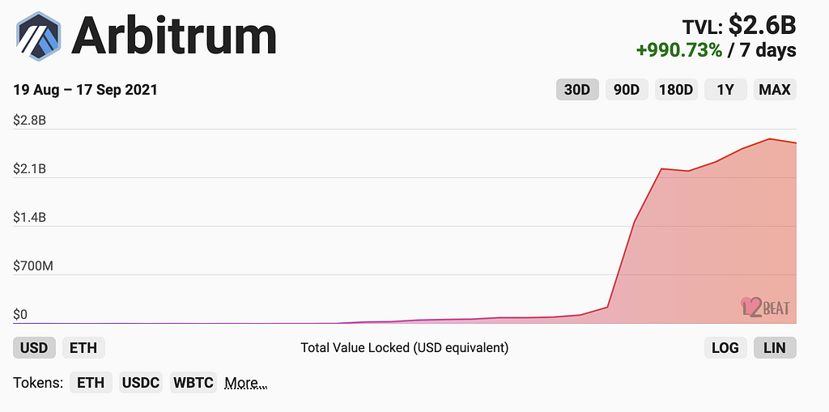Viewport: 829px width, 412px height.
Task: Switch chart to LOG scale
Action: (725, 348)
